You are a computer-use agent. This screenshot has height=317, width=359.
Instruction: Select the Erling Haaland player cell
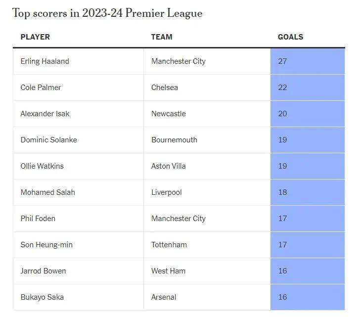(x=78, y=61)
